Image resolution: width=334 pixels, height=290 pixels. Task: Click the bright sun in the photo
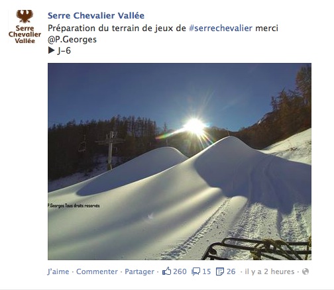coord(195,126)
